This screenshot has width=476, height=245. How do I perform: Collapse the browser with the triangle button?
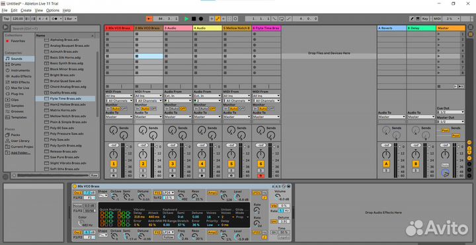5,27
